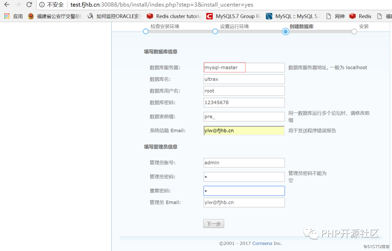Screen dimensions: 392x251
Task: Click the not-secure info icon
Action: 42,5
